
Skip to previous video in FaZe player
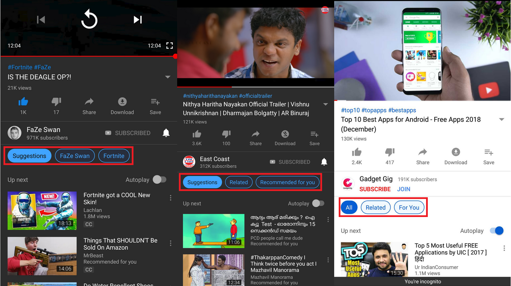41,20
